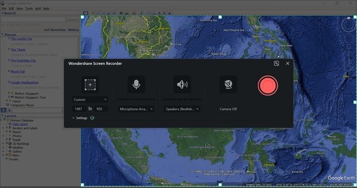Toggle the aspect ratio lock icon

pos(90,109)
